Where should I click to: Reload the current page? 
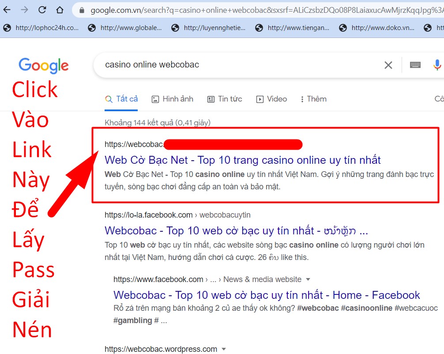[42, 10]
